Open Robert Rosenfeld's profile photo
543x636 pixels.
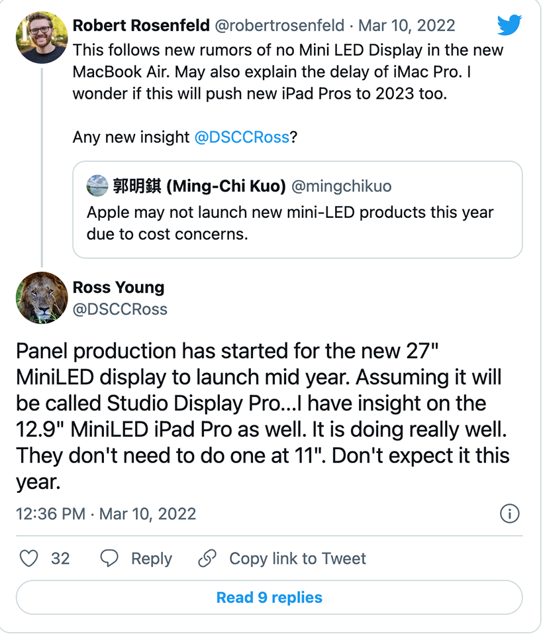point(42,38)
